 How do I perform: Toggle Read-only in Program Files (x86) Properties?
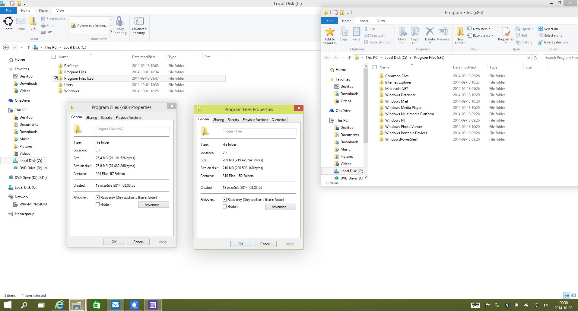(97, 198)
